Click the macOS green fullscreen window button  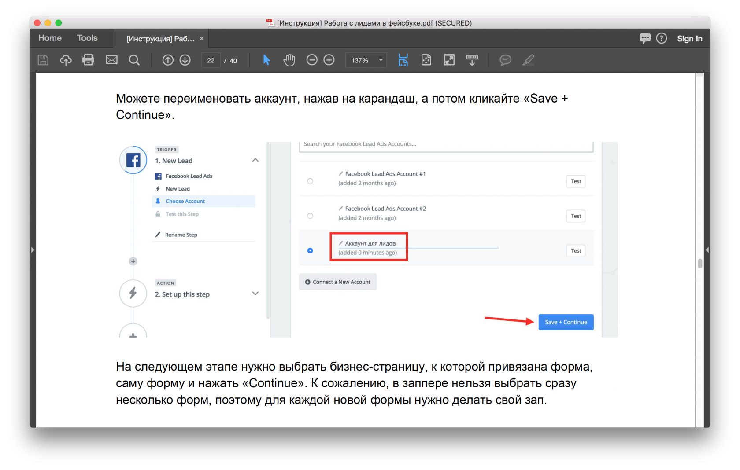click(59, 23)
